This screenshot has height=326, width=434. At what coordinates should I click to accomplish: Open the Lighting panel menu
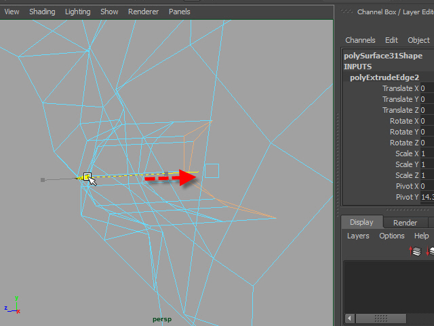point(77,12)
